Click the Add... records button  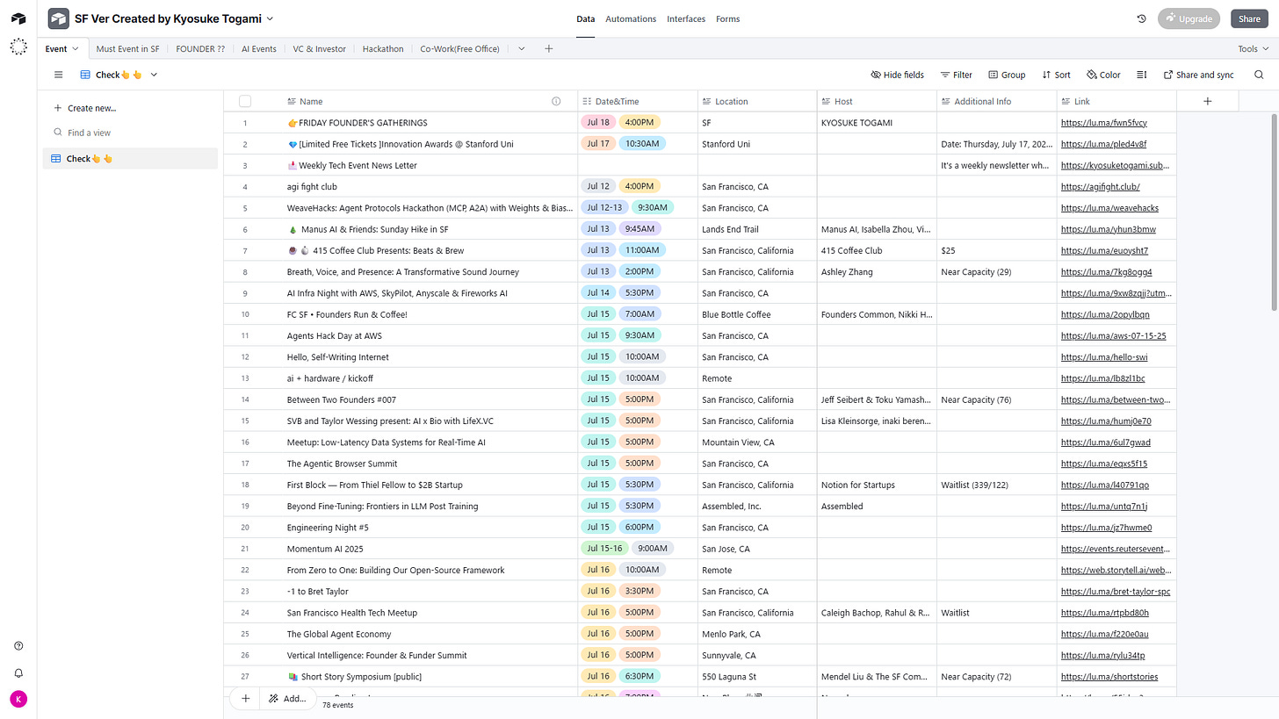[288, 699]
